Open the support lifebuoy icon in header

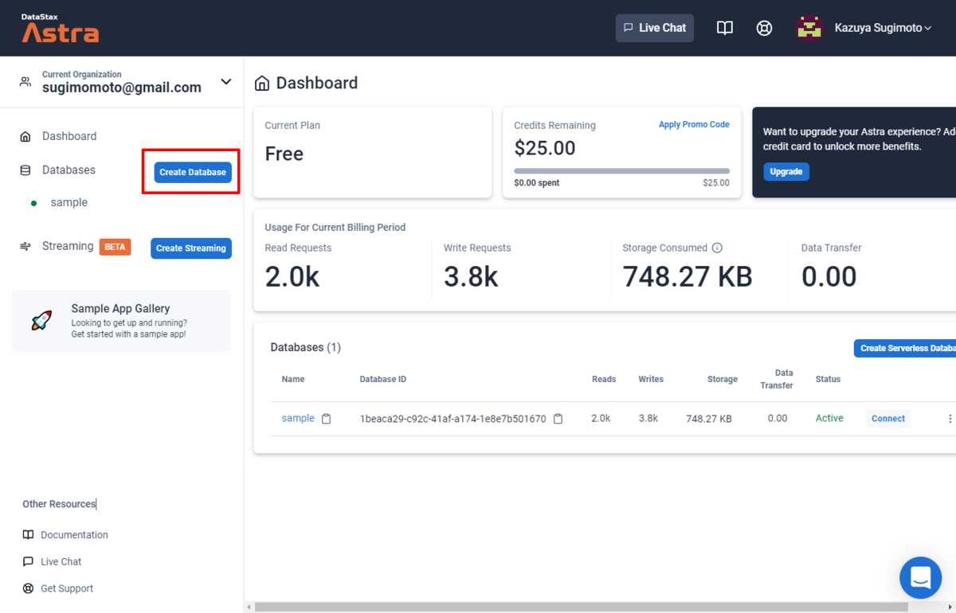click(764, 28)
